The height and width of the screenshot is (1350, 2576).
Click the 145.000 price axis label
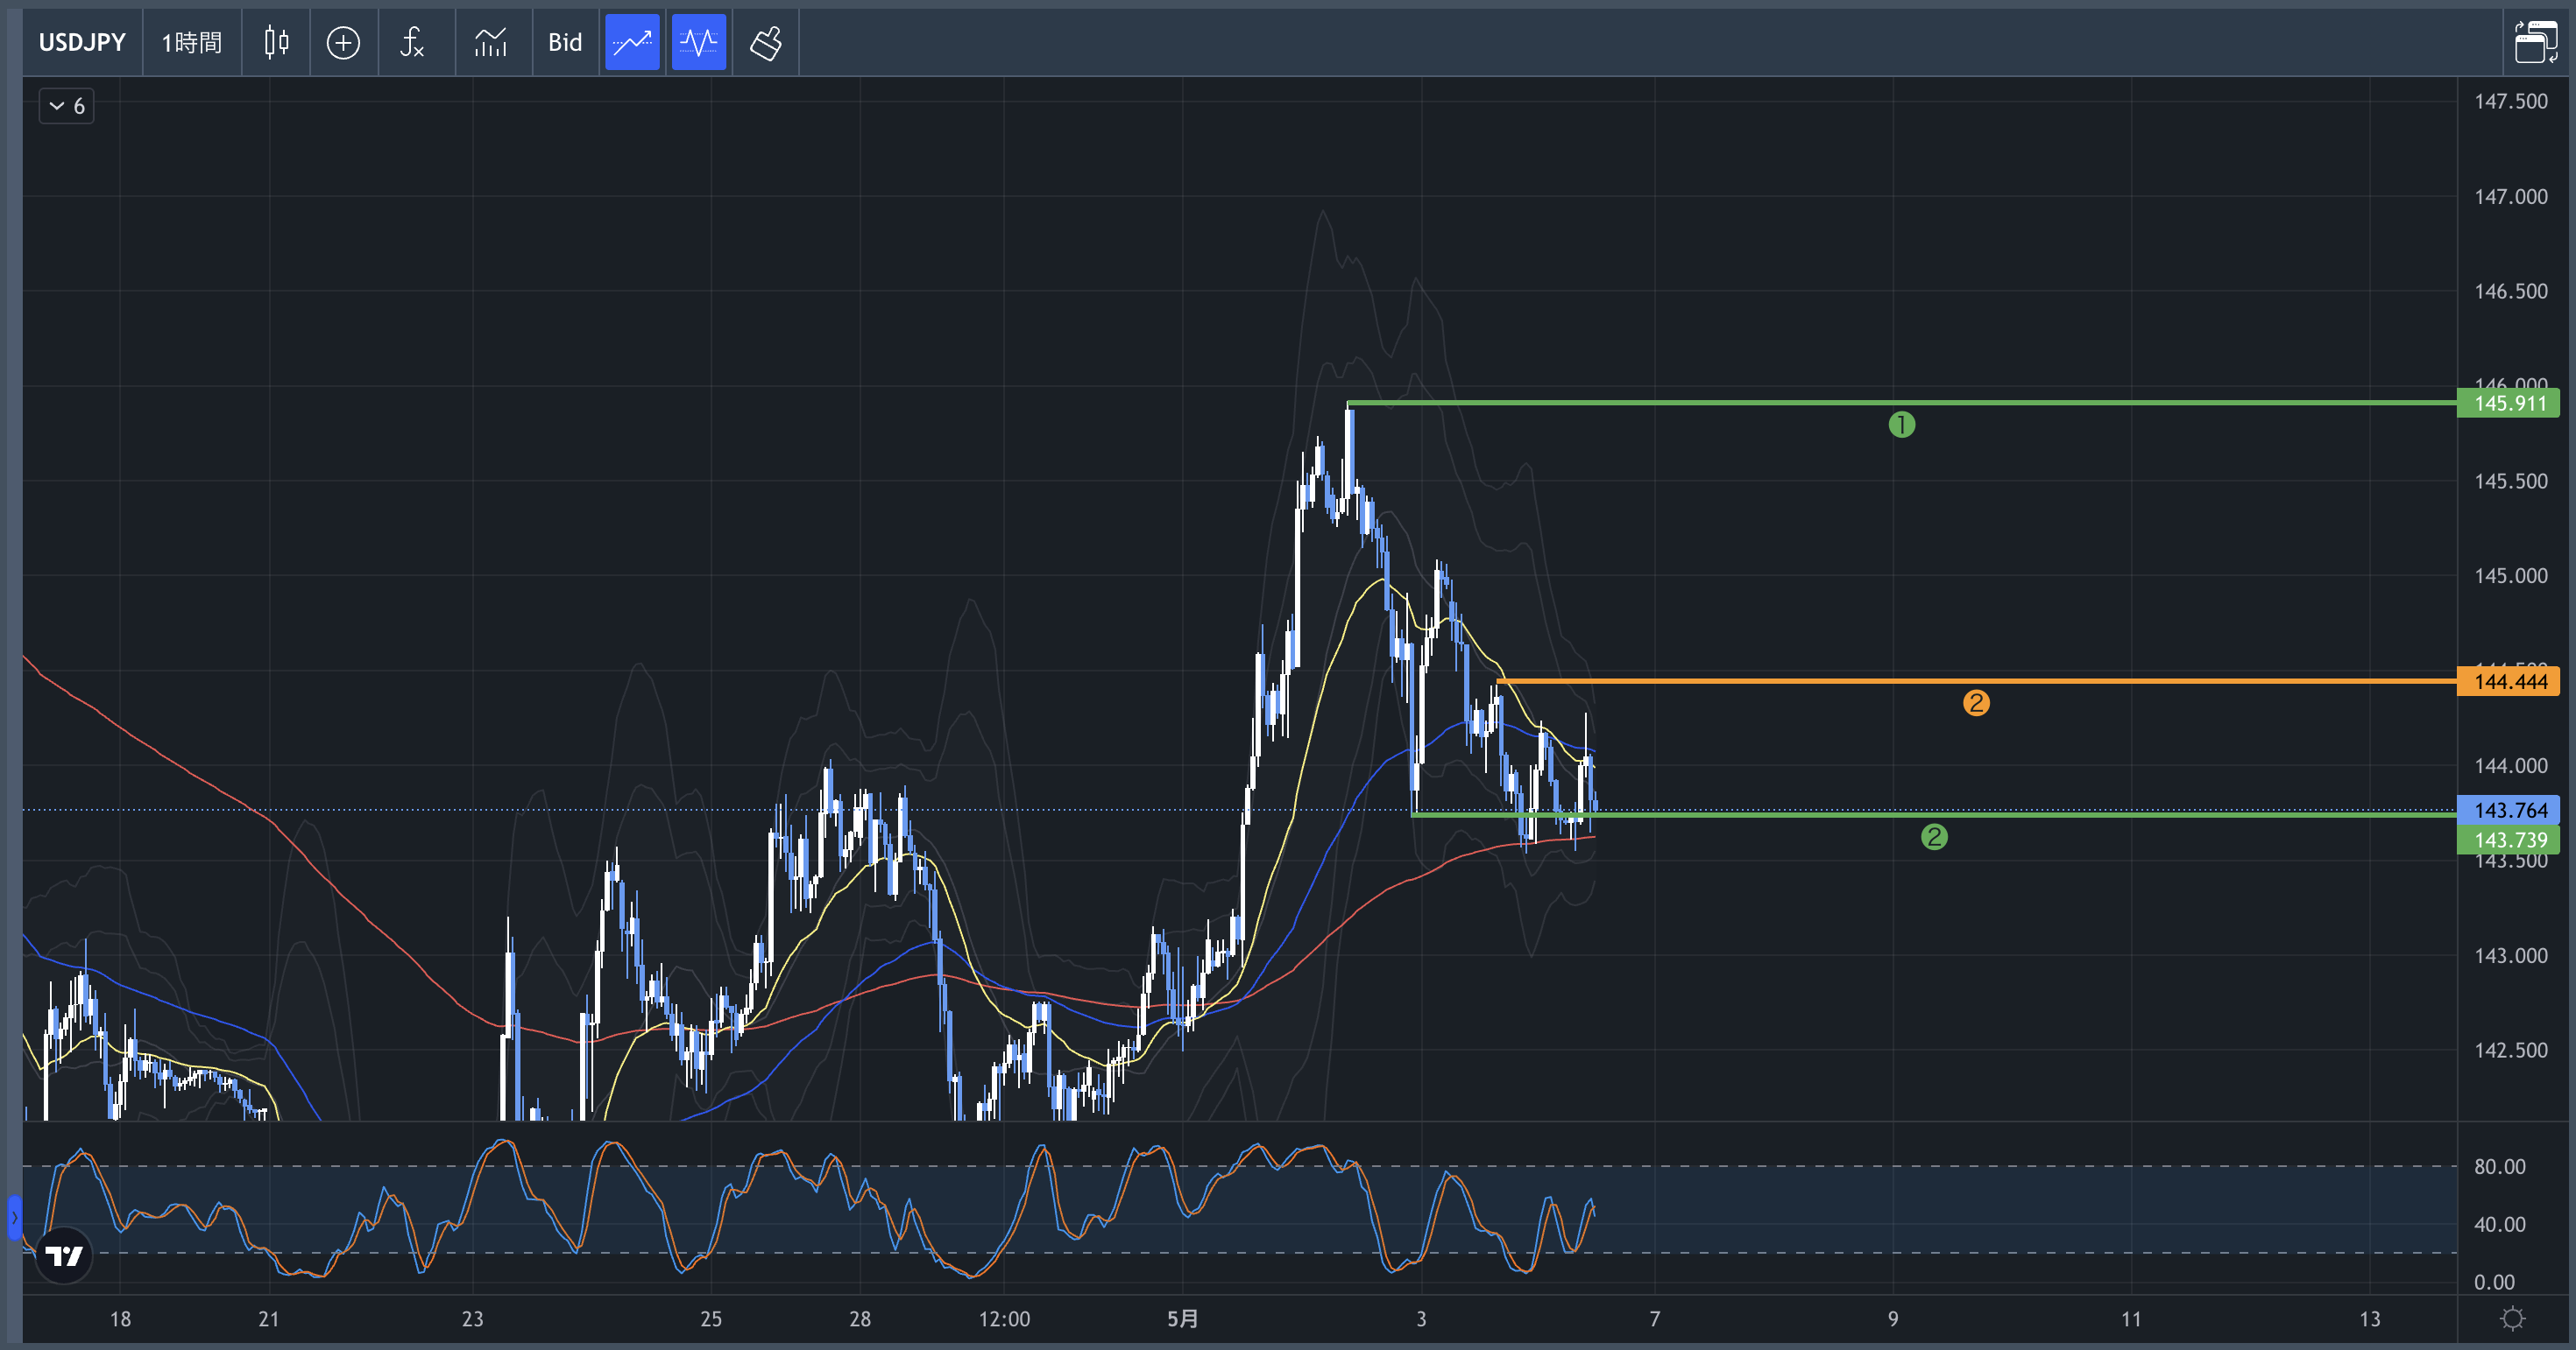2510,577
